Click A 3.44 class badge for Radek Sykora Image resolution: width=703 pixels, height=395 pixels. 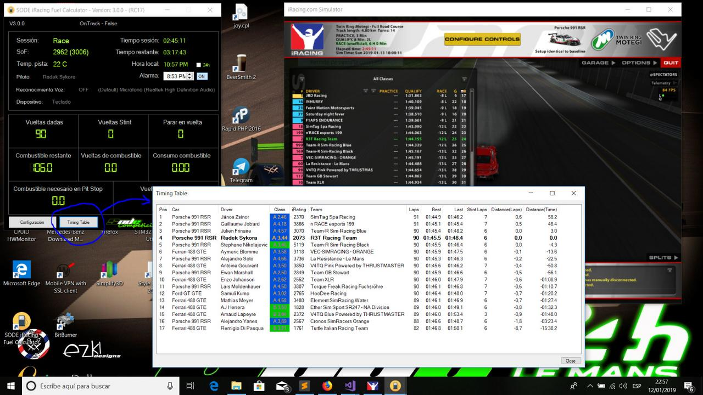(280, 238)
